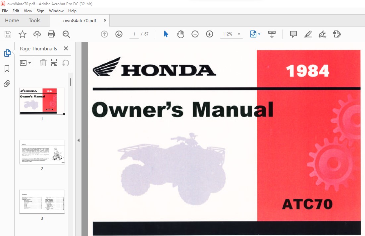Open the Bookmarks sidebar icon
The width and height of the screenshot is (365, 236).
[x=7, y=69]
